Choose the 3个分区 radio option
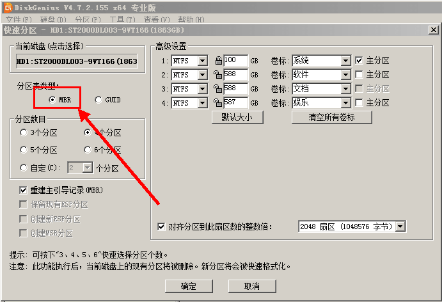This screenshot has height=302, width=442. coord(24,133)
